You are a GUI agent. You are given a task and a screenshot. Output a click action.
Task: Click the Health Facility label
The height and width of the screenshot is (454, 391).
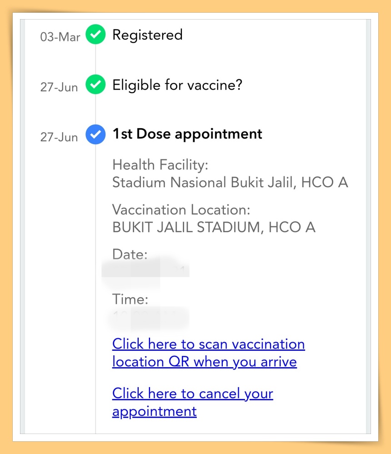point(160,165)
